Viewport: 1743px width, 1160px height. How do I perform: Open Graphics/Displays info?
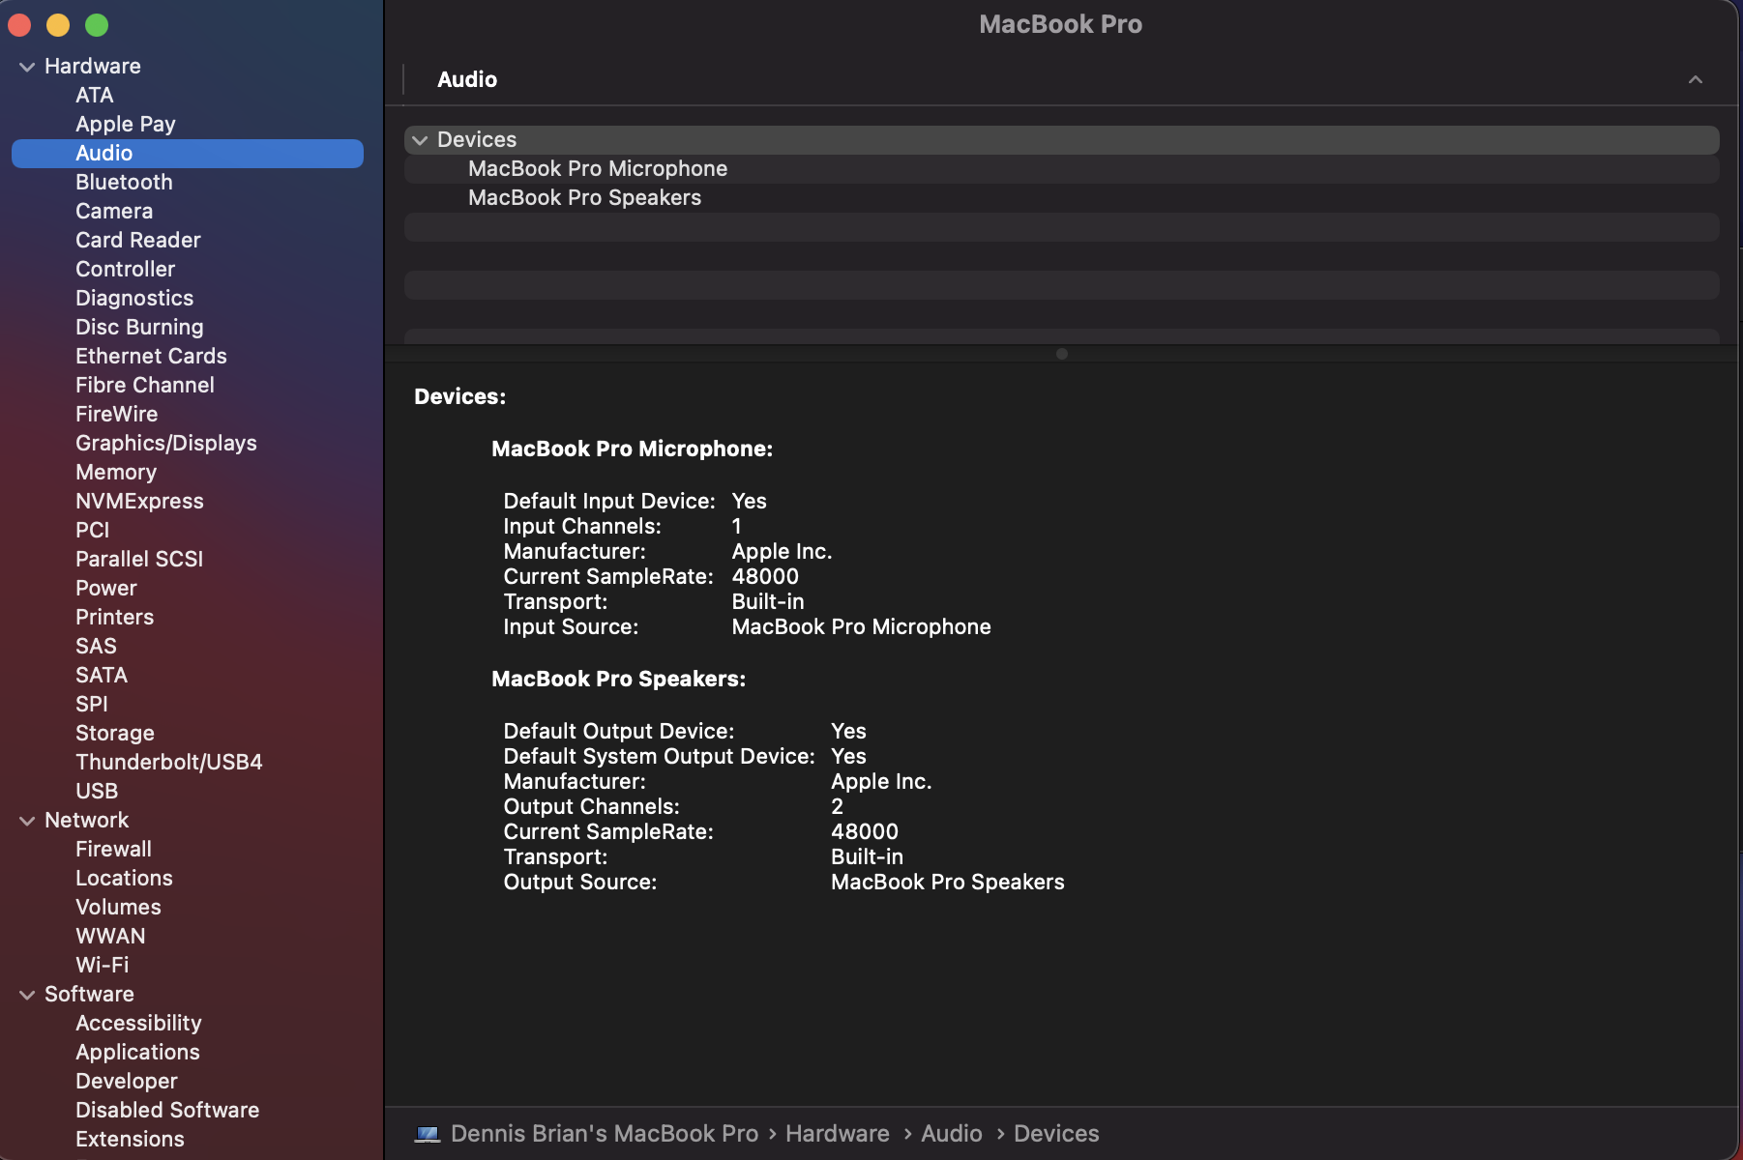tap(166, 443)
